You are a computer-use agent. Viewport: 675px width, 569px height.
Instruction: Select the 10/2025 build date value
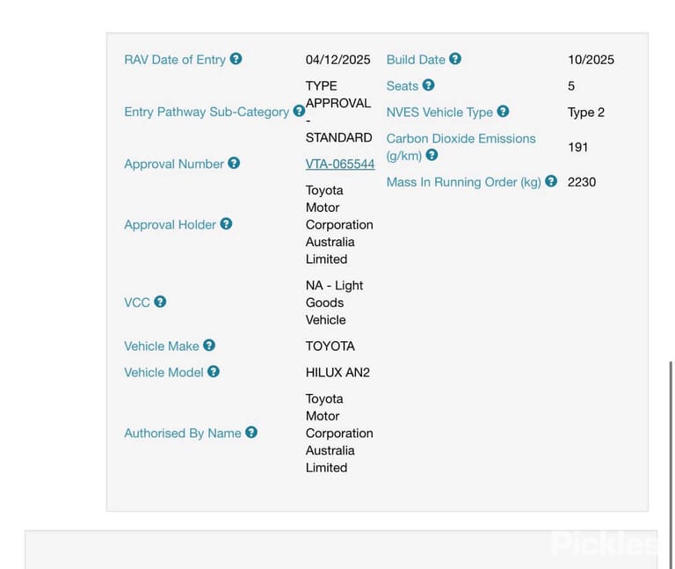591,60
